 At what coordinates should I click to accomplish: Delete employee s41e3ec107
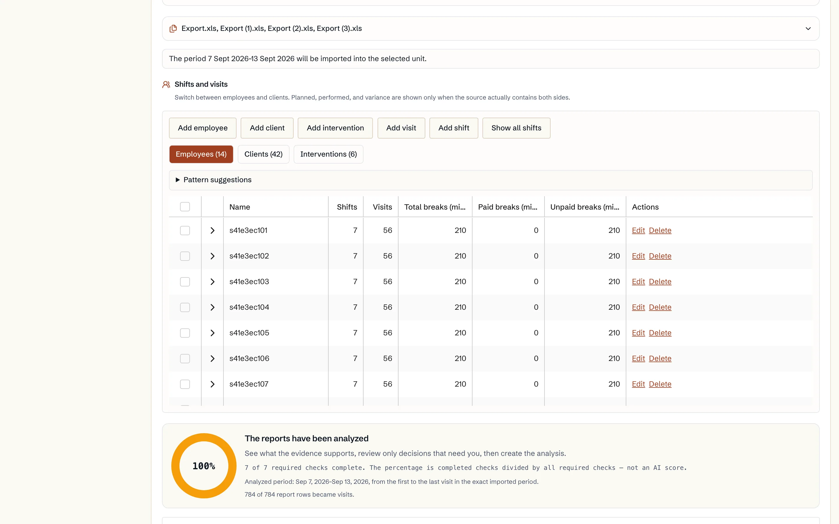click(660, 384)
